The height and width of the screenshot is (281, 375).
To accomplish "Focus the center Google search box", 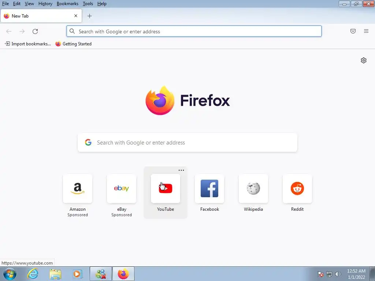I will click(187, 142).
